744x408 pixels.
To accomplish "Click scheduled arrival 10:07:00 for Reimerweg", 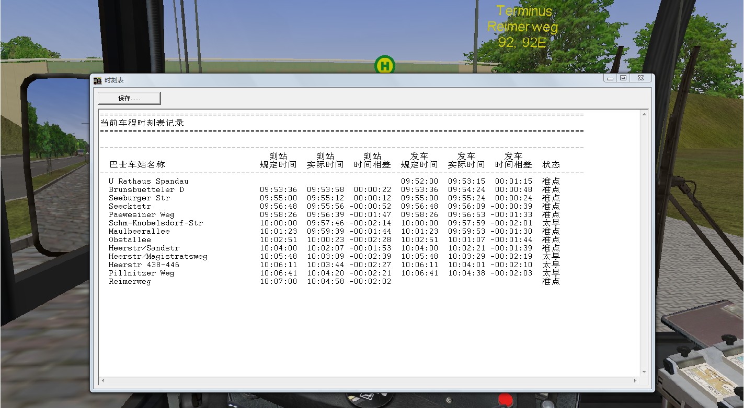I will 278,281.
